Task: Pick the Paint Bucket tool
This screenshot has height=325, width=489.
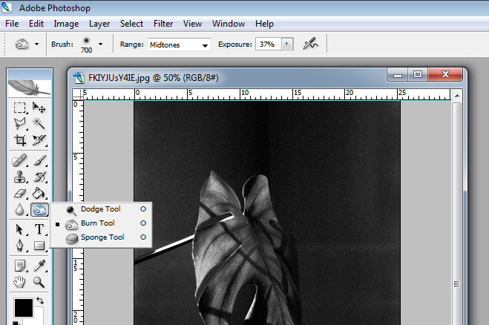Action: (x=39, y=193)
